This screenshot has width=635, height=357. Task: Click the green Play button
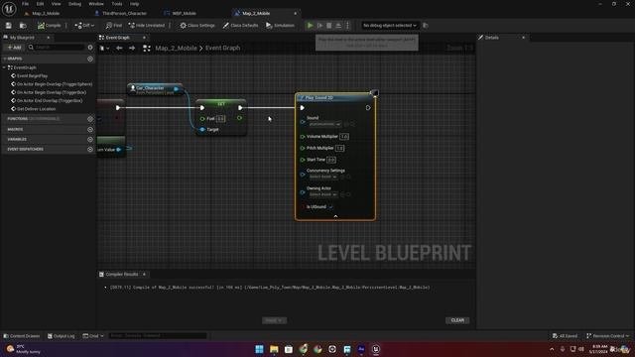[x=311, y=26]
